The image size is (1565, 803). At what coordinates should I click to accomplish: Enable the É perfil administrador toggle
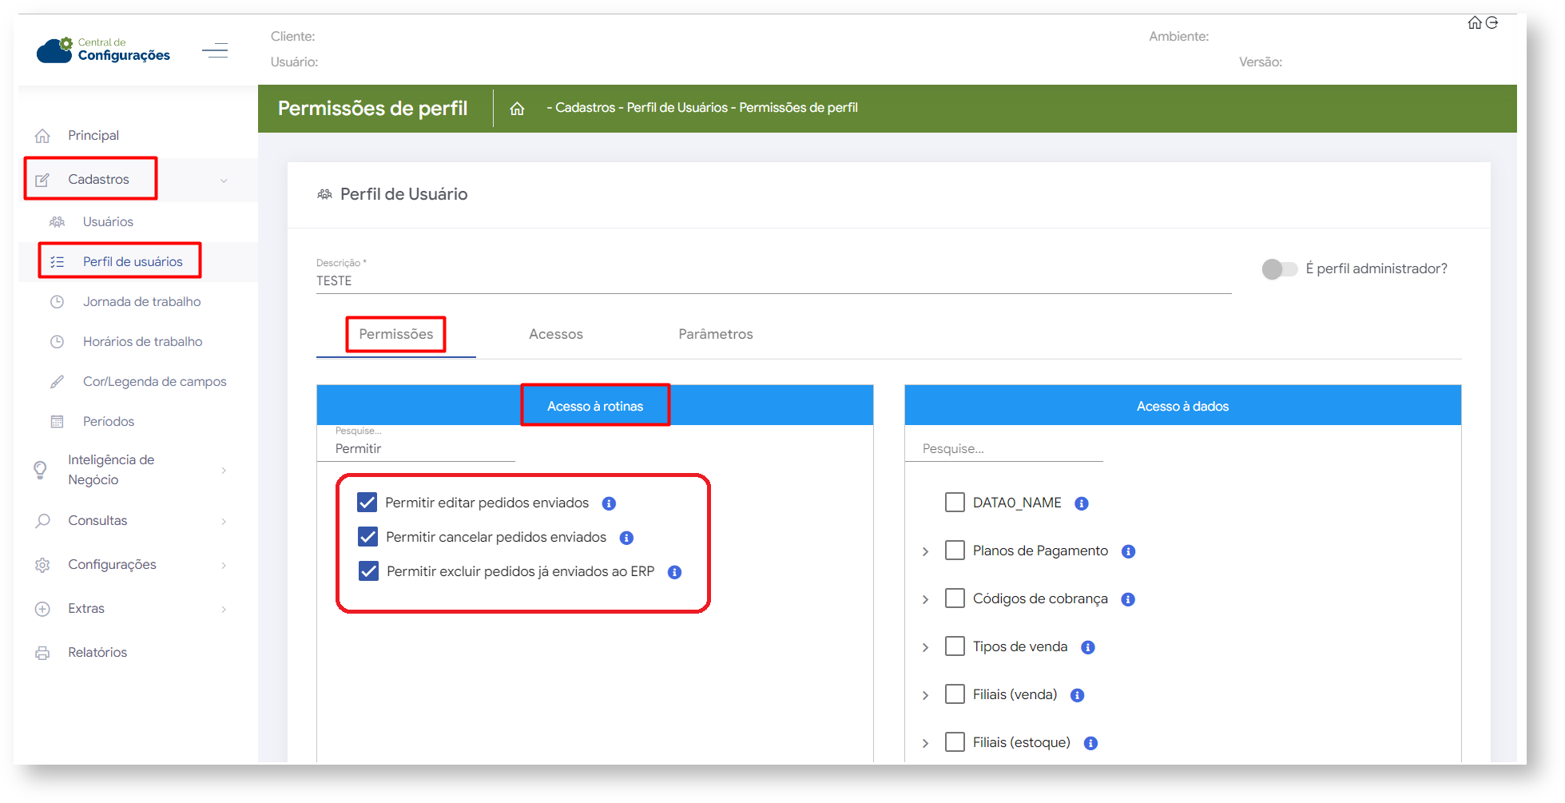point(1279,269)
